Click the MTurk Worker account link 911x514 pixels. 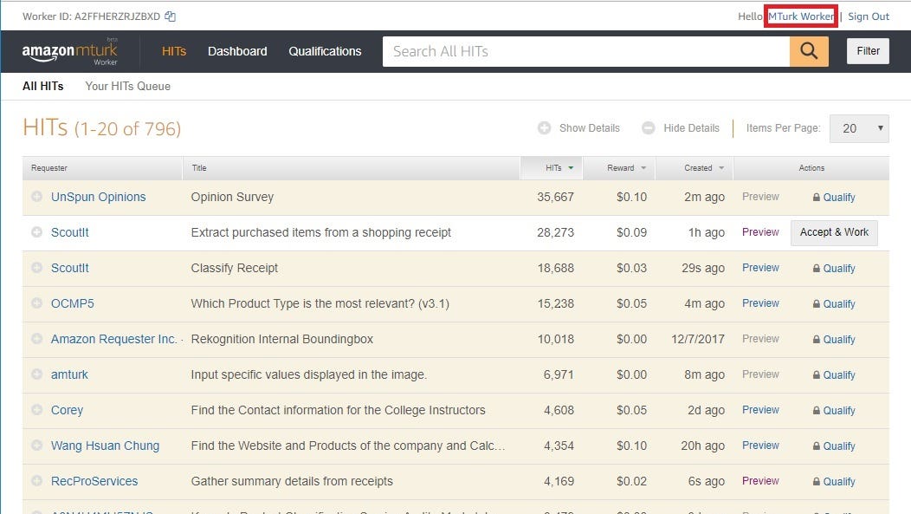(x=801, y=16)
